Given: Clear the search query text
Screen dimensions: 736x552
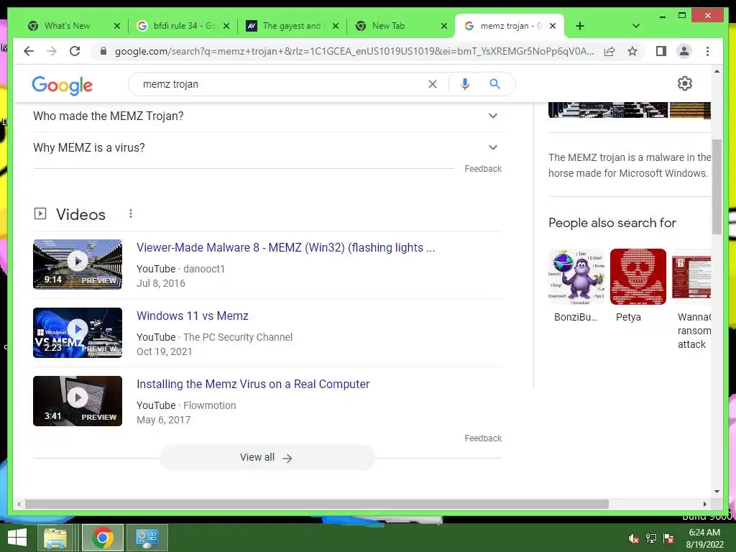Looking at the screenshot, I should 432,84.
